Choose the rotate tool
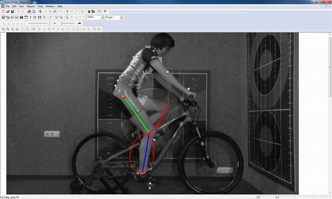Screen dimensions: 332x199 [76, 17]
